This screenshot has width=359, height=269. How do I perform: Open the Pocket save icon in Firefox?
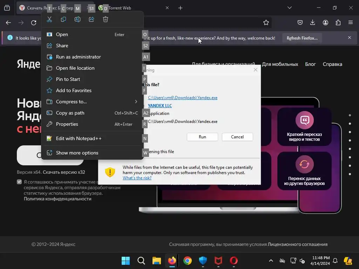point(300,22)
